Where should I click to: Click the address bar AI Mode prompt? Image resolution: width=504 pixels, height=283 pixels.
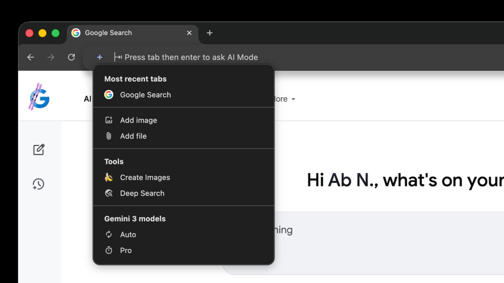[191, 57]
